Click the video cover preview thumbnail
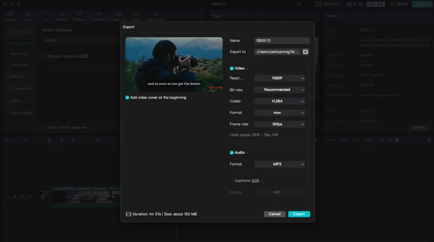This screenshot has width=434, height=242. (174, 64)
